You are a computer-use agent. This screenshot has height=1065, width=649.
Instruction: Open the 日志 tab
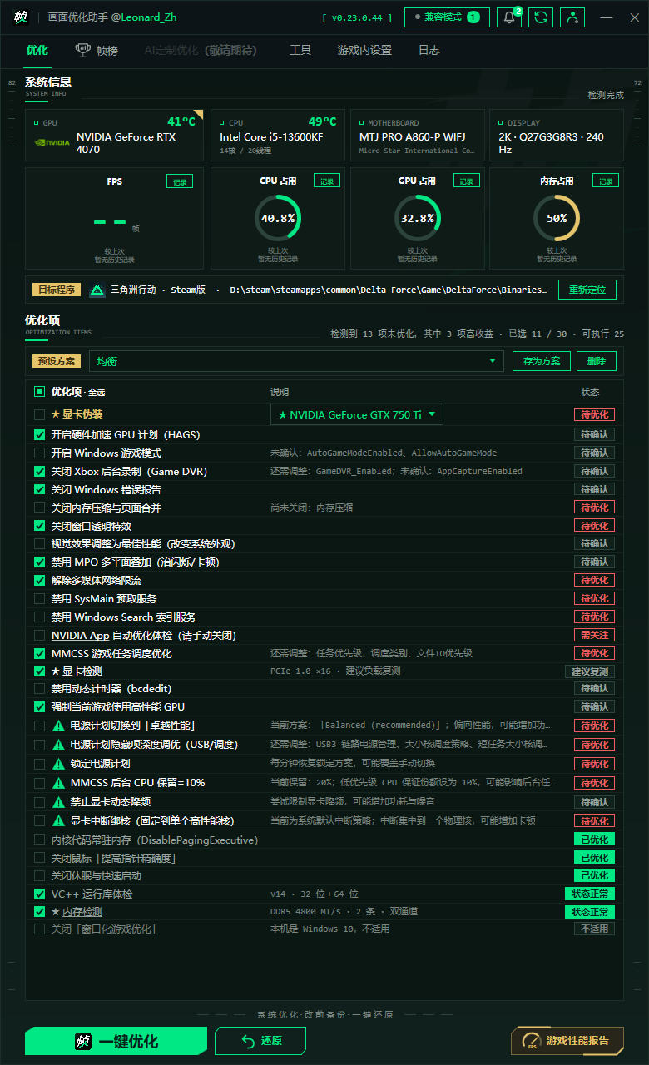click(429, 50)
